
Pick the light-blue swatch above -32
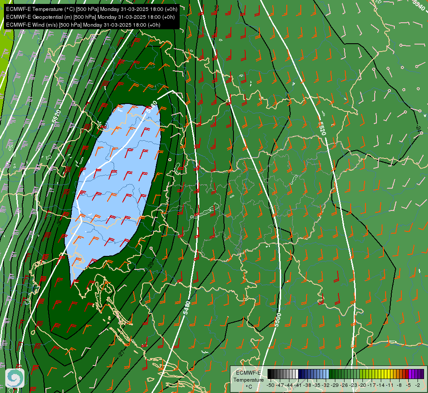pyautogui.click(x=327, y=374)
